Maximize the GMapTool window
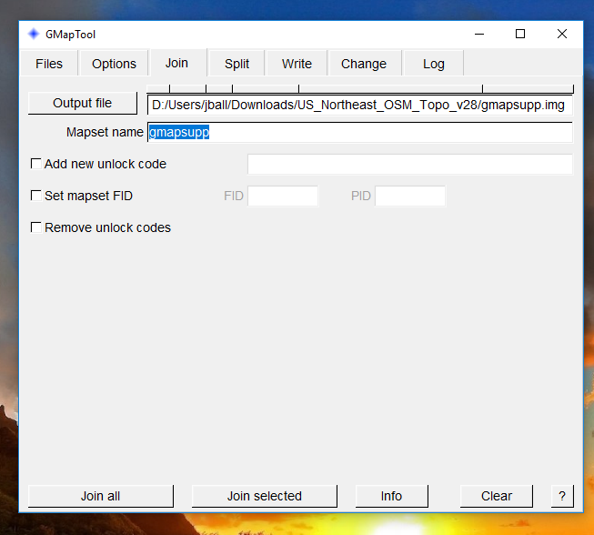This screenshot has width=594, height=535. tap(520, 34)
